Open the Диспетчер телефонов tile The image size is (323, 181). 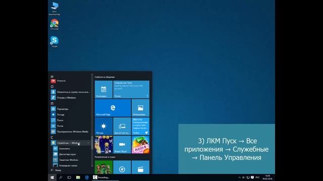[x=122, y=126]
